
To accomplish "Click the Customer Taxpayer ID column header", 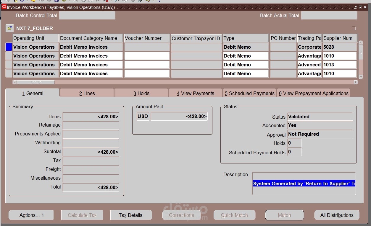I will pos(196,38).
